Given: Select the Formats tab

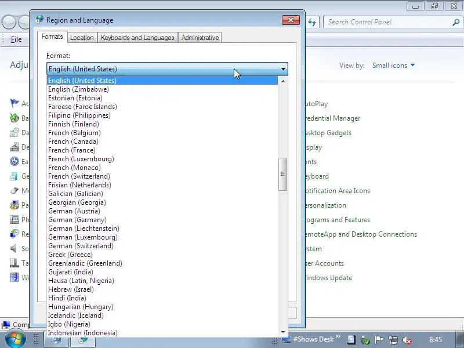Looking at the screenshot, I should 52,37.
